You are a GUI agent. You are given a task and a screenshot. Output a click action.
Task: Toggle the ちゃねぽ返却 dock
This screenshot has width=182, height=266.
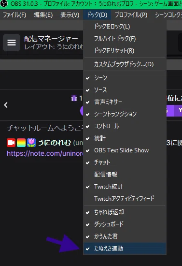[125, 212]
